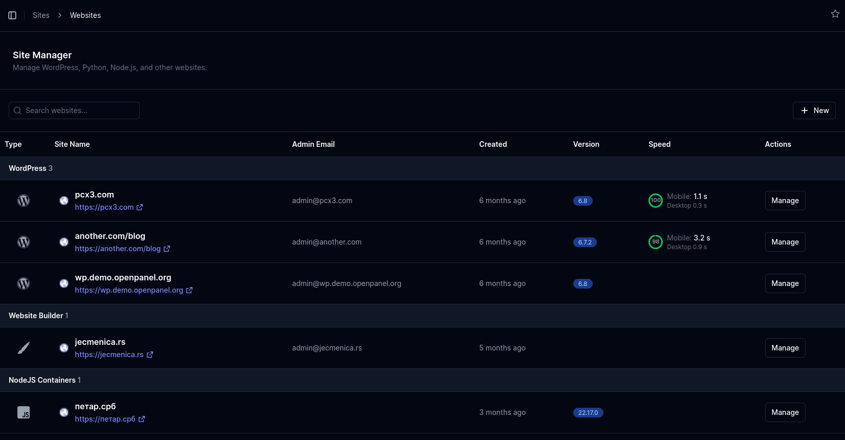
Task: Click the 6.7.2 version badge
Action: tap(584, 243)
